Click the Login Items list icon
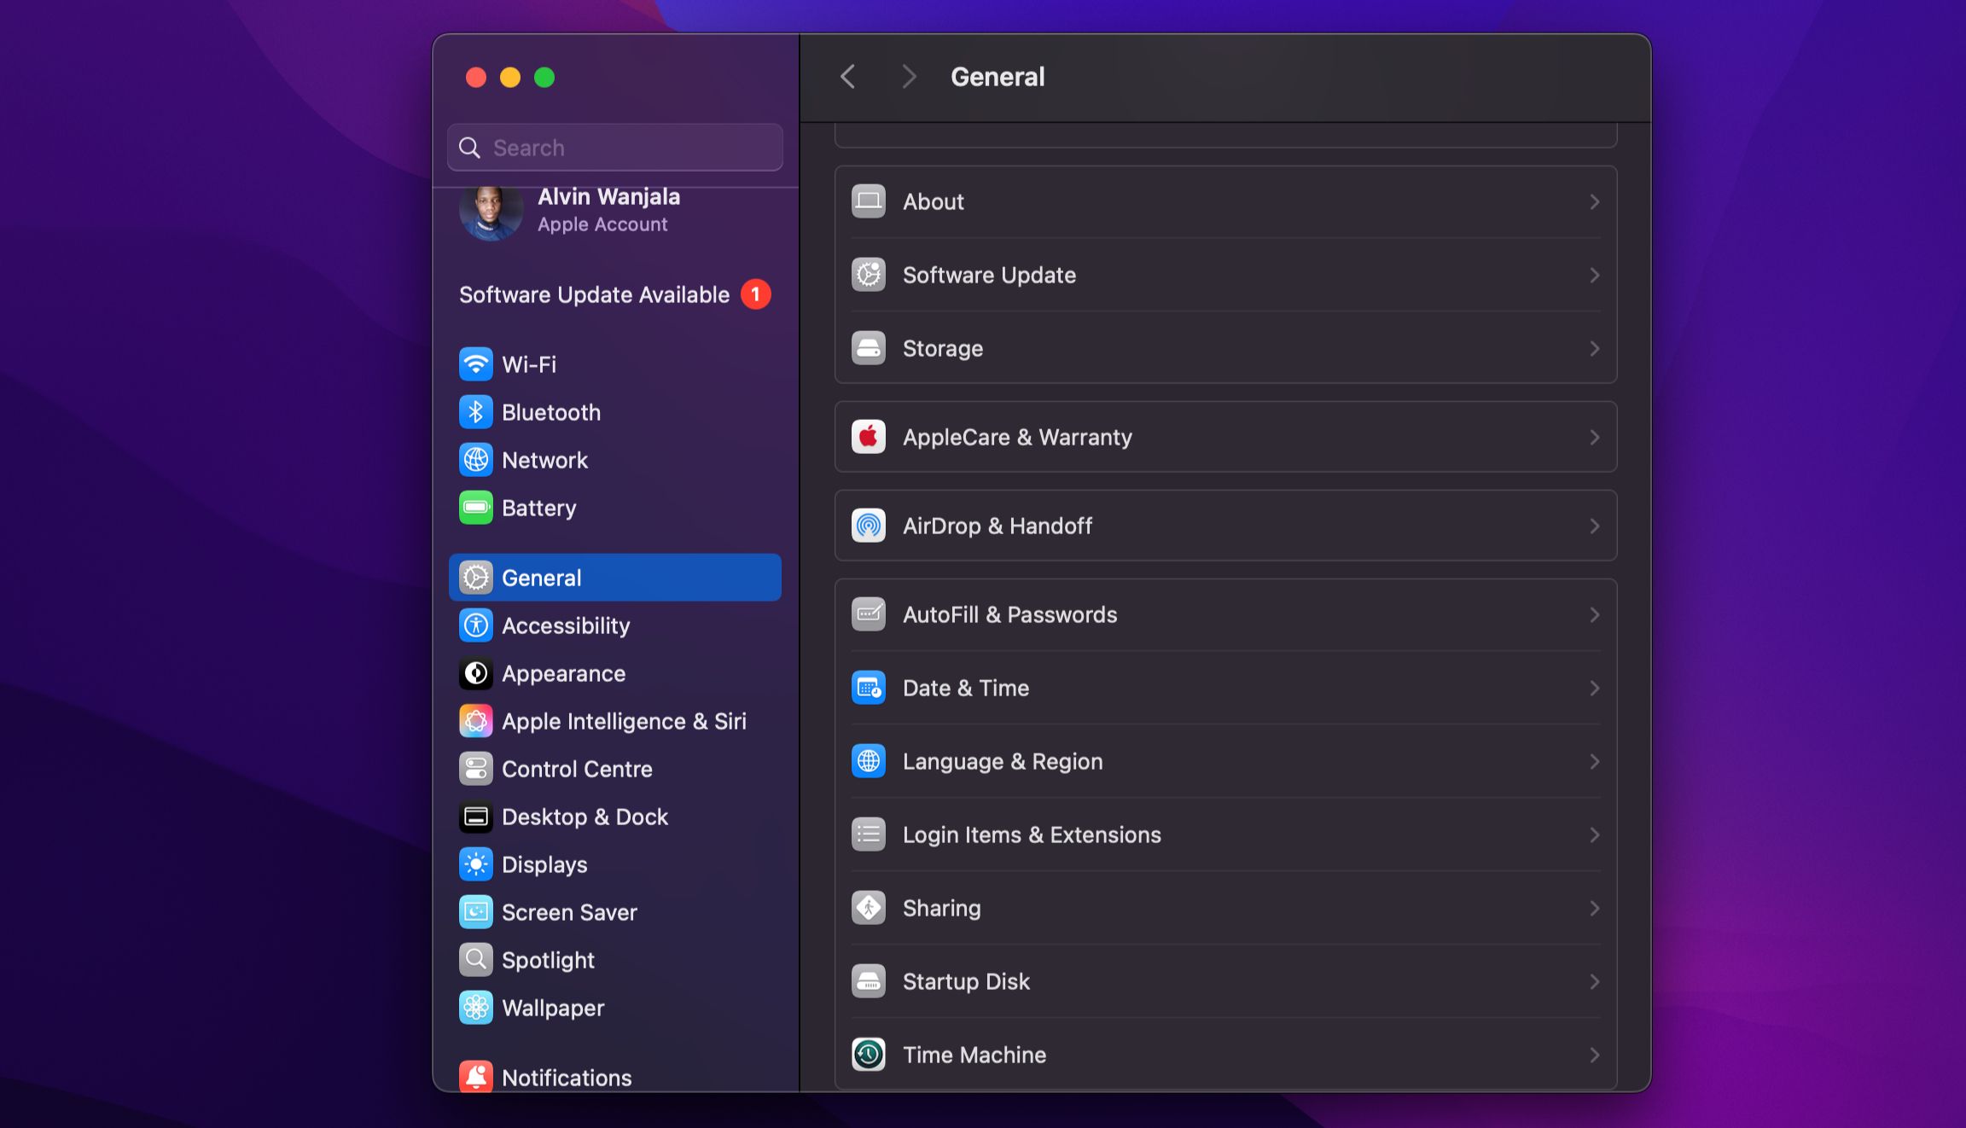The width and height of the screenshot is (1966, 1128). (869, 834)
